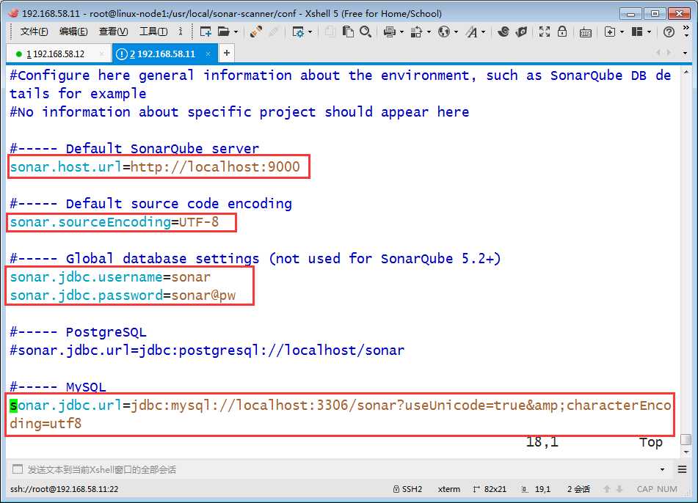The width and height of the screenshot is (698, 503).
Task: Click the Font letter A icon
Action: pyautogui.click(x=471, y=32)
